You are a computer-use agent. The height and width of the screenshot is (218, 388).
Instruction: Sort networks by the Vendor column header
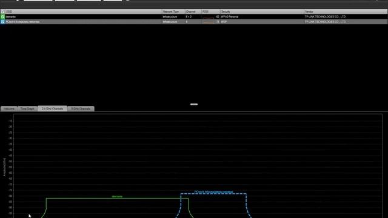[346, 12]
